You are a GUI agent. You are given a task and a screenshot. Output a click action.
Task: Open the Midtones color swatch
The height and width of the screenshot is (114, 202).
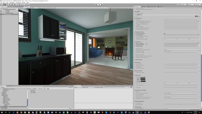(143, 79)
